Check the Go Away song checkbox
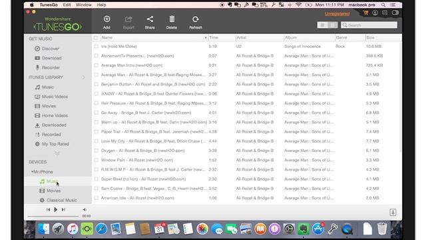426x240 pixels. click(96, 113)
